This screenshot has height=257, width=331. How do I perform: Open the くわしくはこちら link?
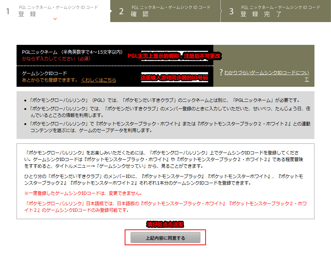(99, 80)
